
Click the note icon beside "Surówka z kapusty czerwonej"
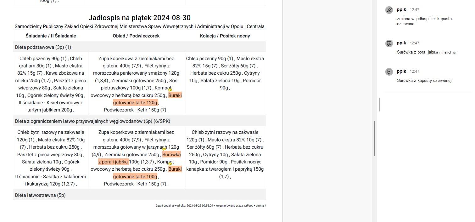389,72
